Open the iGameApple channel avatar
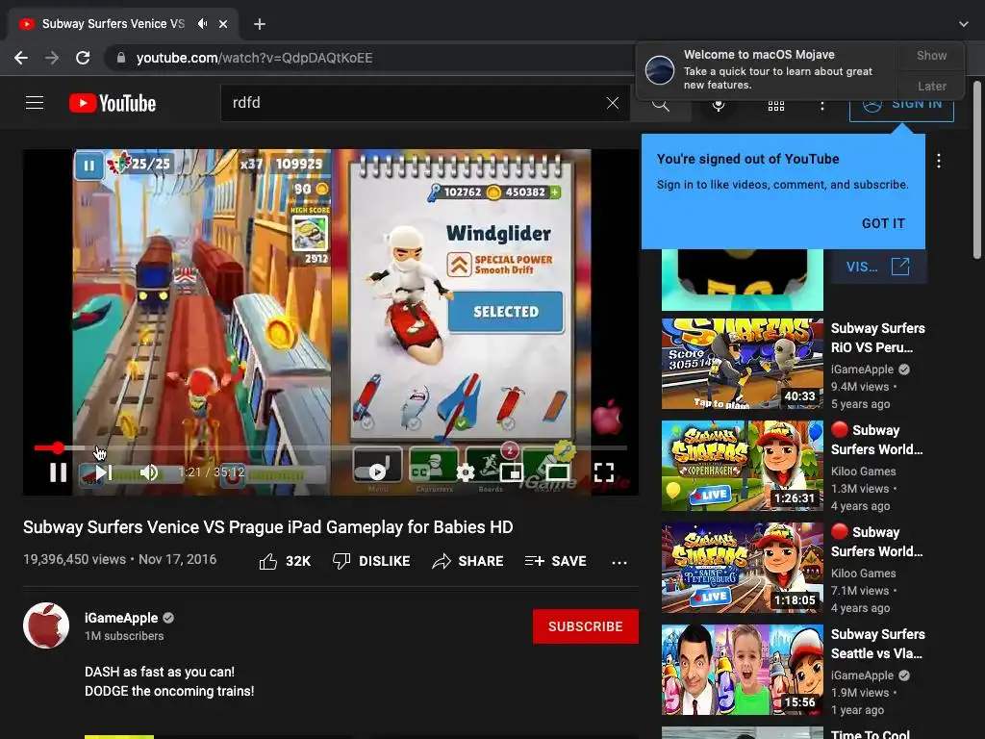 (46, 625)
